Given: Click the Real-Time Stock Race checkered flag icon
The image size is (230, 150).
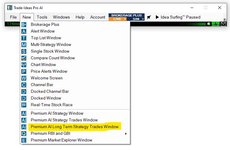Looking at the screenshot, I should coord(24,105).
